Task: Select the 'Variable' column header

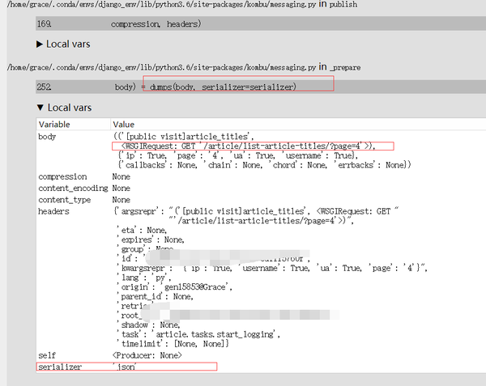Action: [54, 125]
